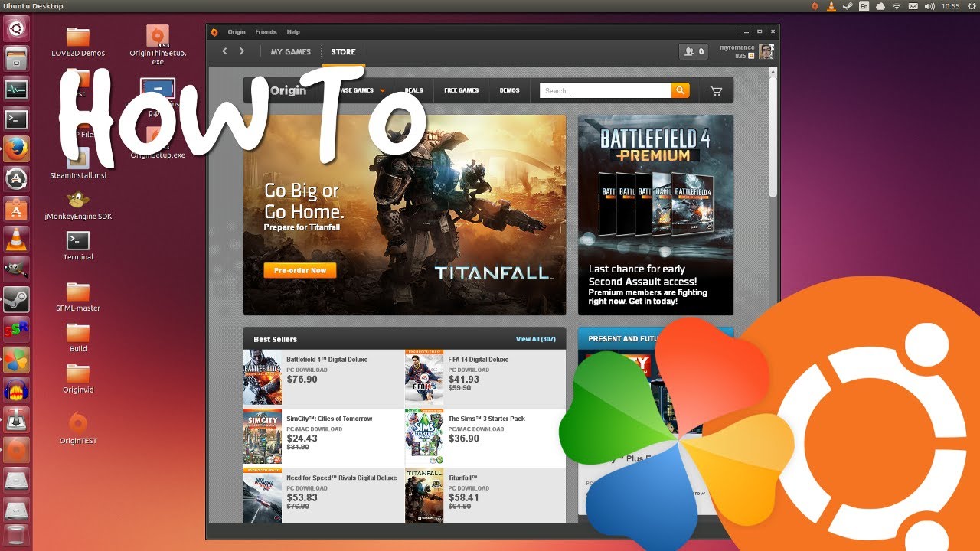The width and height of the screenshot is (980, 551).
Task: Open the friends list counter button
Action: click(694, 51)
